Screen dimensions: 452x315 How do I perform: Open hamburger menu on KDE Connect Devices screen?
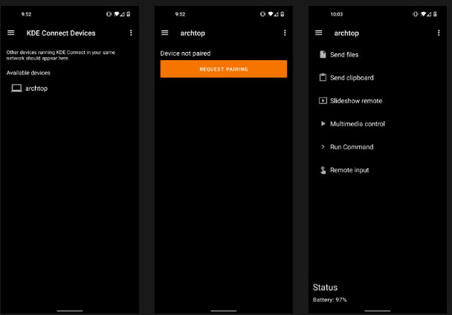pos(11,33)
